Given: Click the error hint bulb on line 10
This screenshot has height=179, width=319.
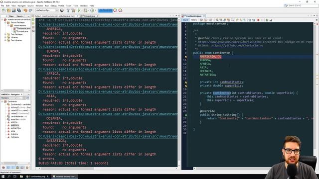Looking at the screenshot, I should pyautogui.click(x=185, y=57).
